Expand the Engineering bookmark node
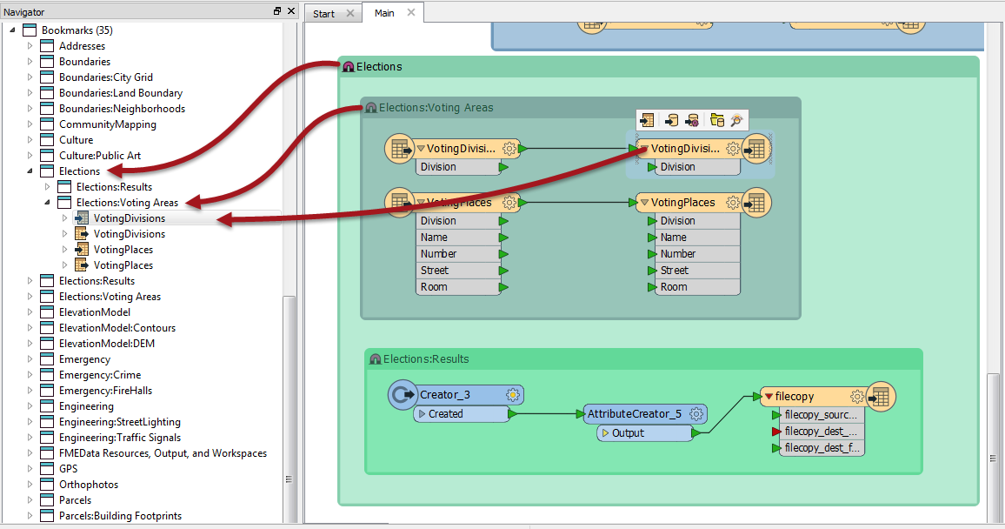Image resolution: width=1005 pixels, height=529 pixels. click(30, 406)
